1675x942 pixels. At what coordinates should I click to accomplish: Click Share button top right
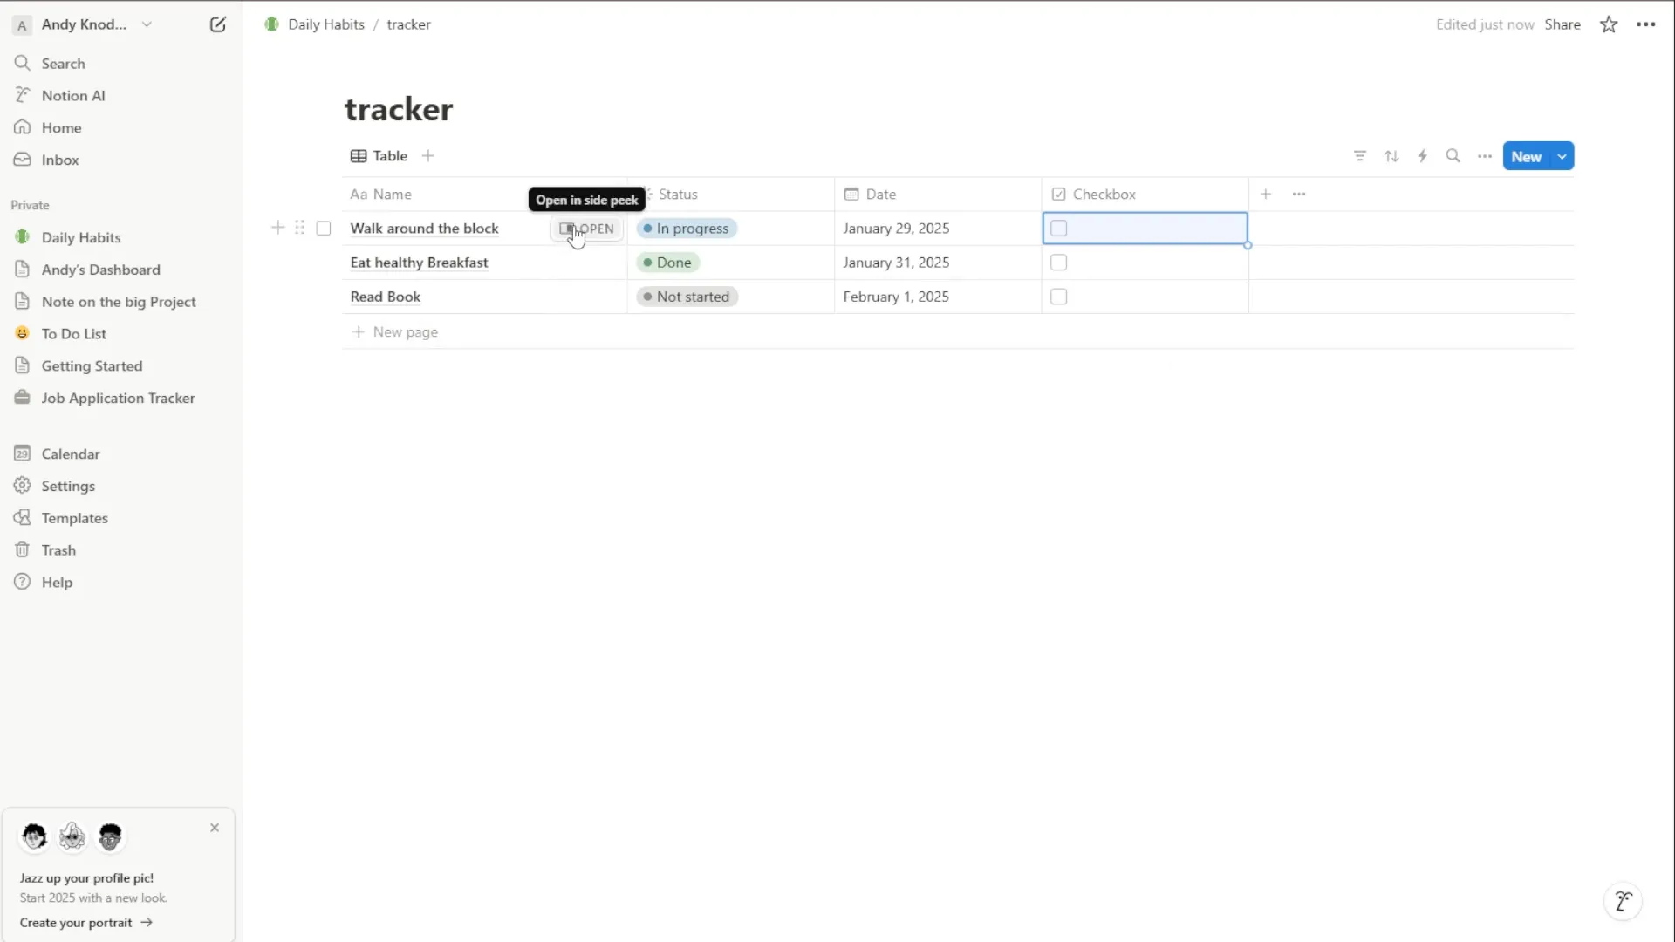1562,24
